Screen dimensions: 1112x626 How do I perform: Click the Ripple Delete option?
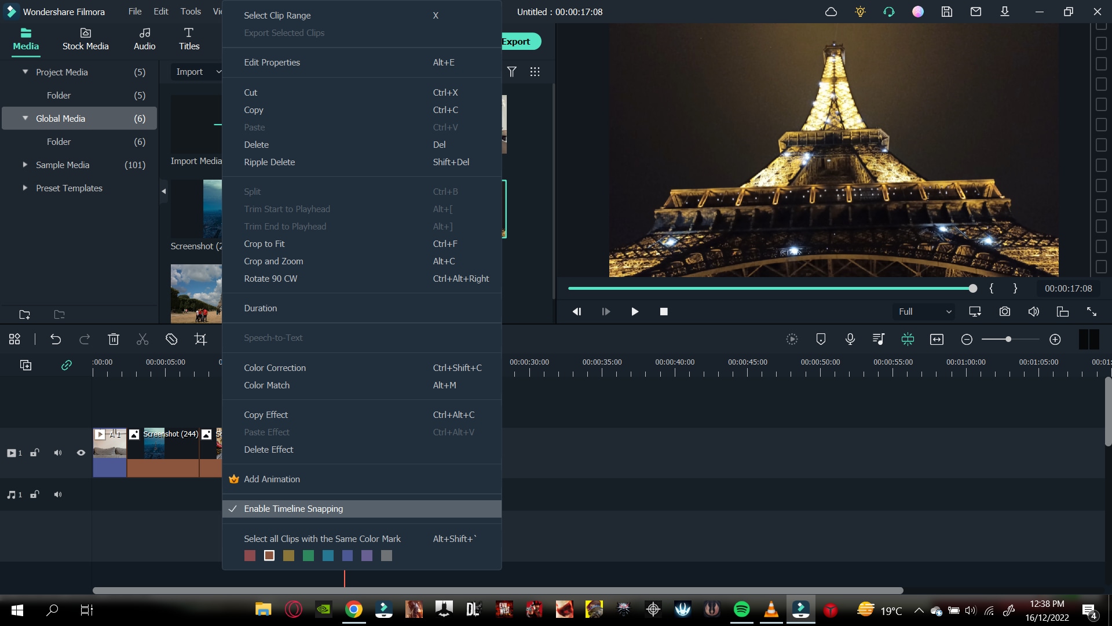[269, 161]
